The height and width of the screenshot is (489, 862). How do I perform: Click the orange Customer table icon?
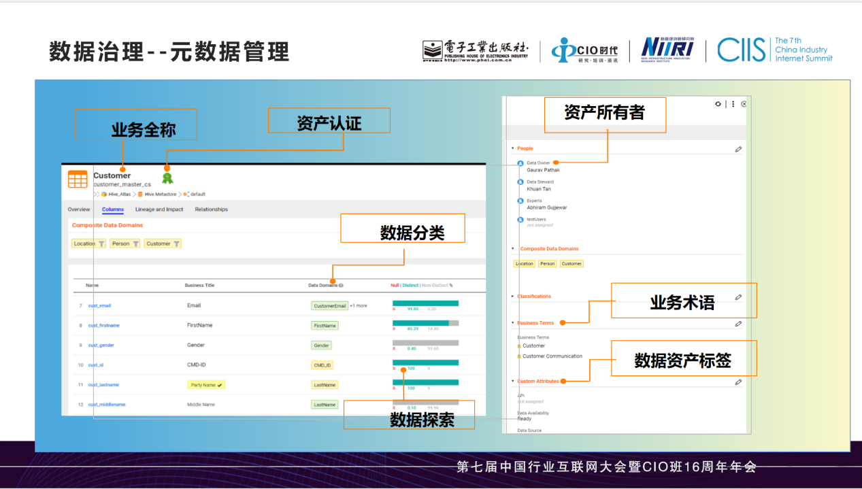78,180
